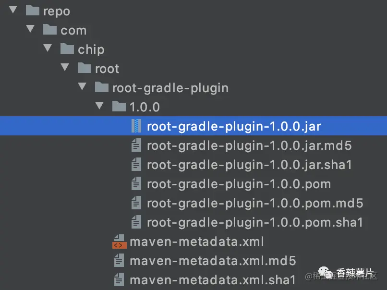The width and height of the screenshot is (387, 290).
Task: Click the maven-metadata.xml XML file icon
Action: (x=119, y=242)
